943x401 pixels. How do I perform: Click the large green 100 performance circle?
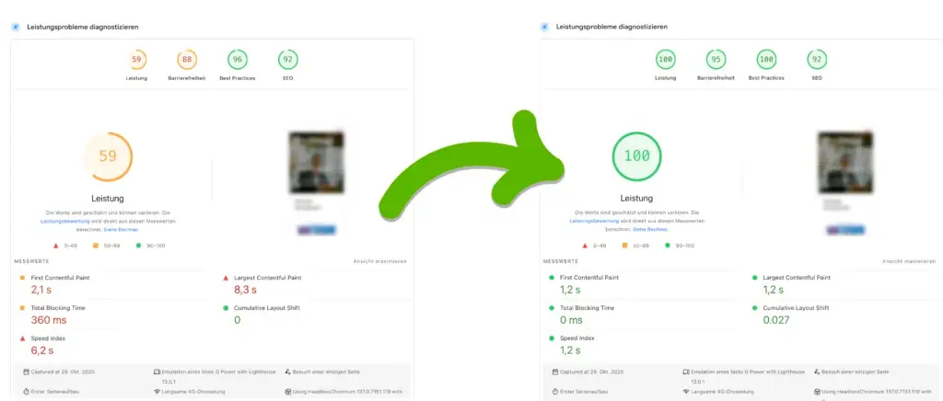point(637,156)
